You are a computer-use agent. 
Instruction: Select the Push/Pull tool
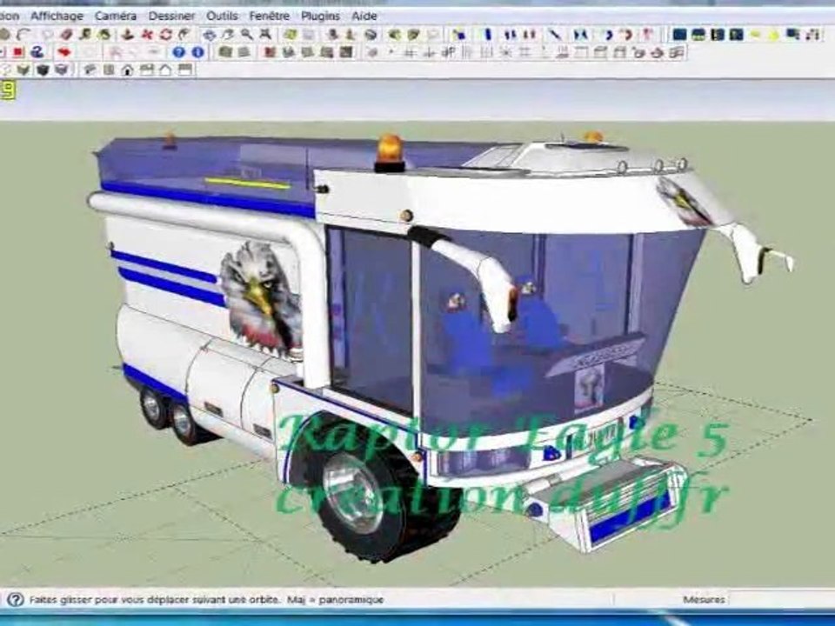tap(127, 35)
